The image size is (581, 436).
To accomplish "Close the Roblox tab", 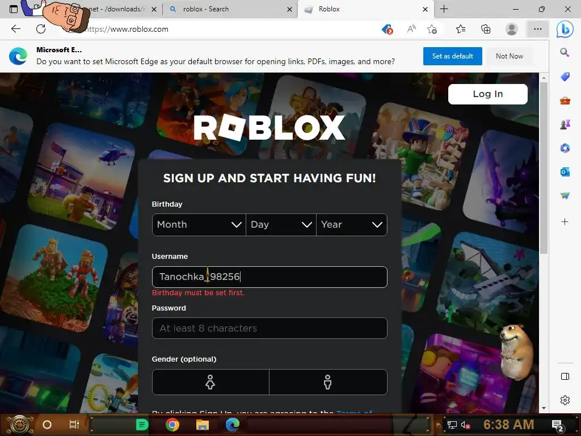I will 426,9.
